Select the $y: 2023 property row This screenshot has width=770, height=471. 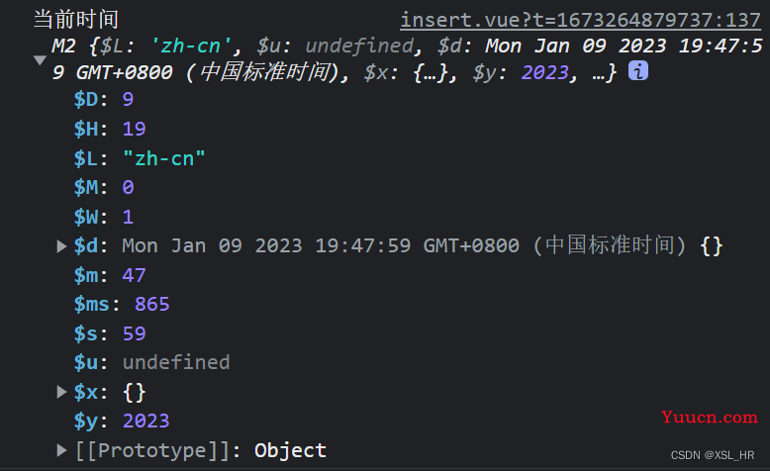[122, 421]
